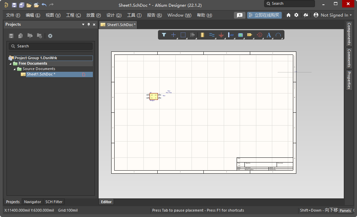The width and height of the screenshot is (357, 217).
Task: Pin the Projects panel open
Action: pyautogui.click(x=89, y=24)
